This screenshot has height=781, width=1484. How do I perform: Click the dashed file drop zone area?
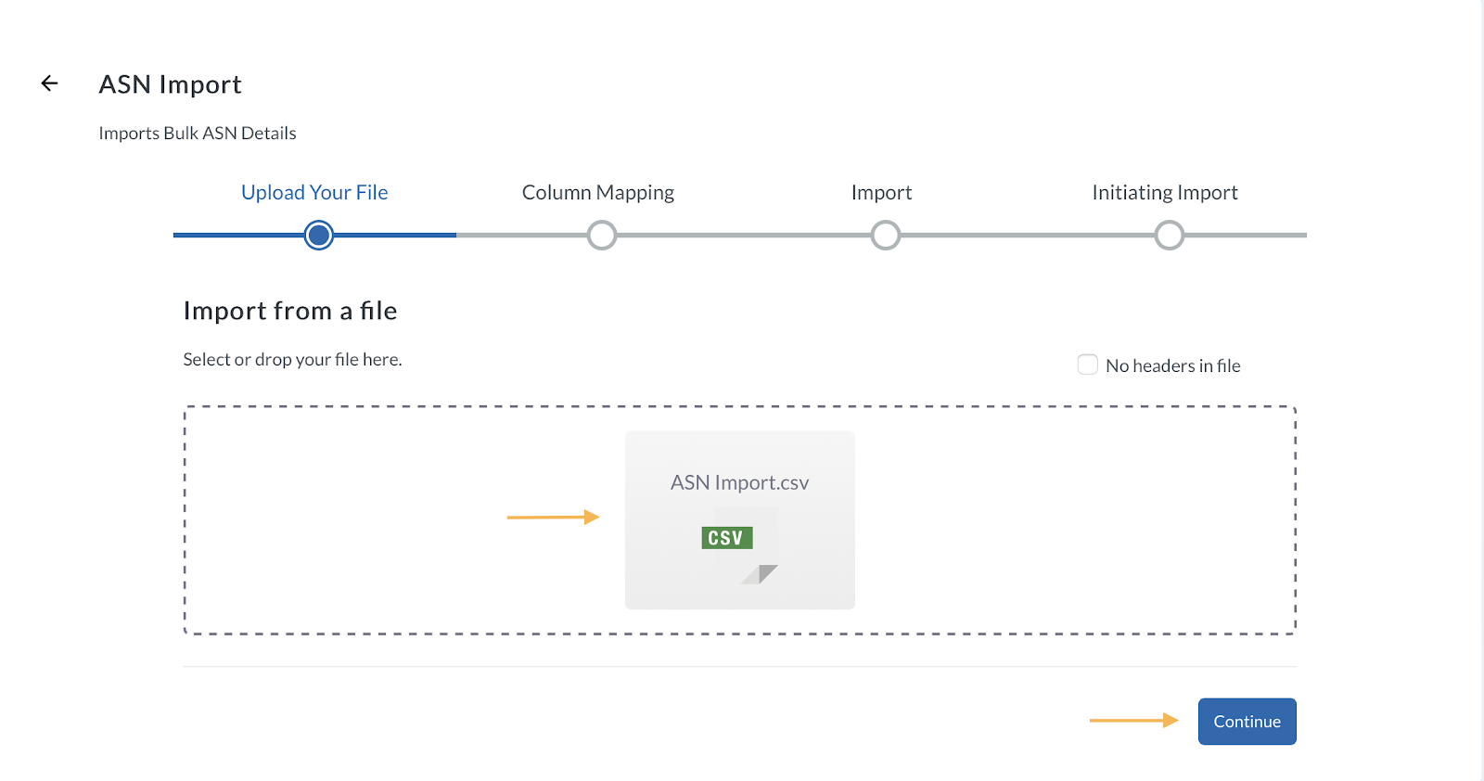(371, 519)
